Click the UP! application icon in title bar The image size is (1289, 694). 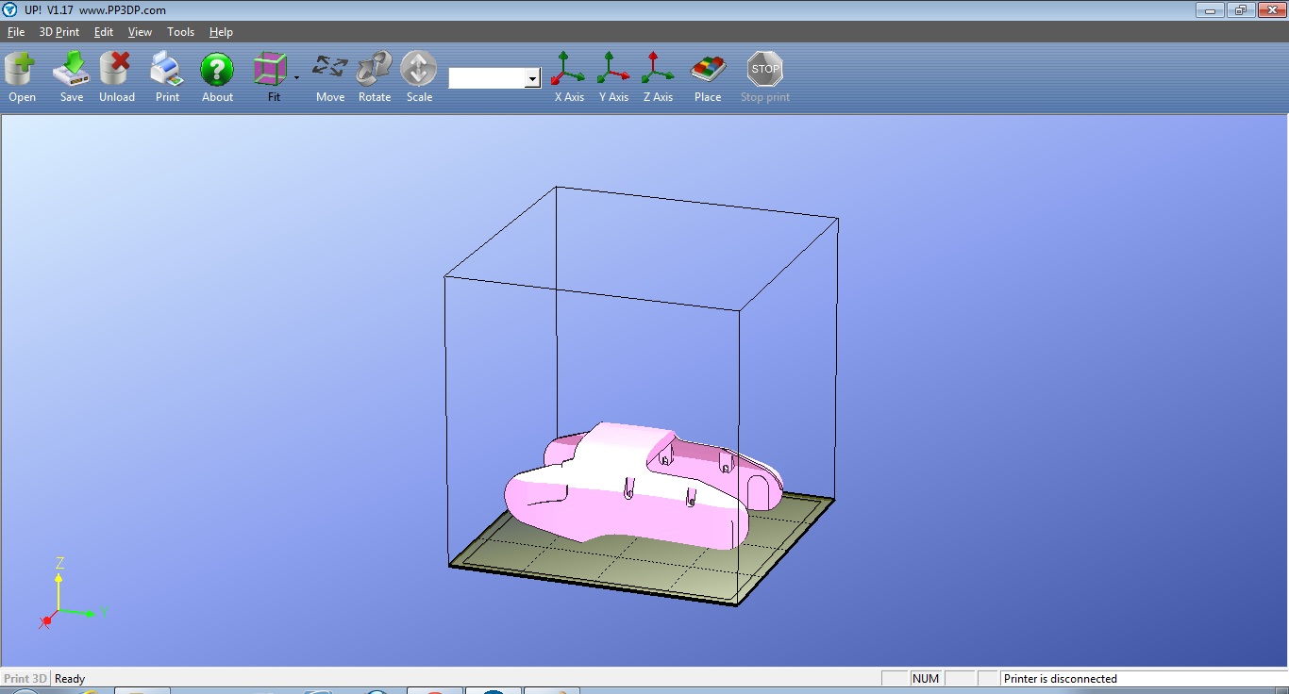pos(10,9)
